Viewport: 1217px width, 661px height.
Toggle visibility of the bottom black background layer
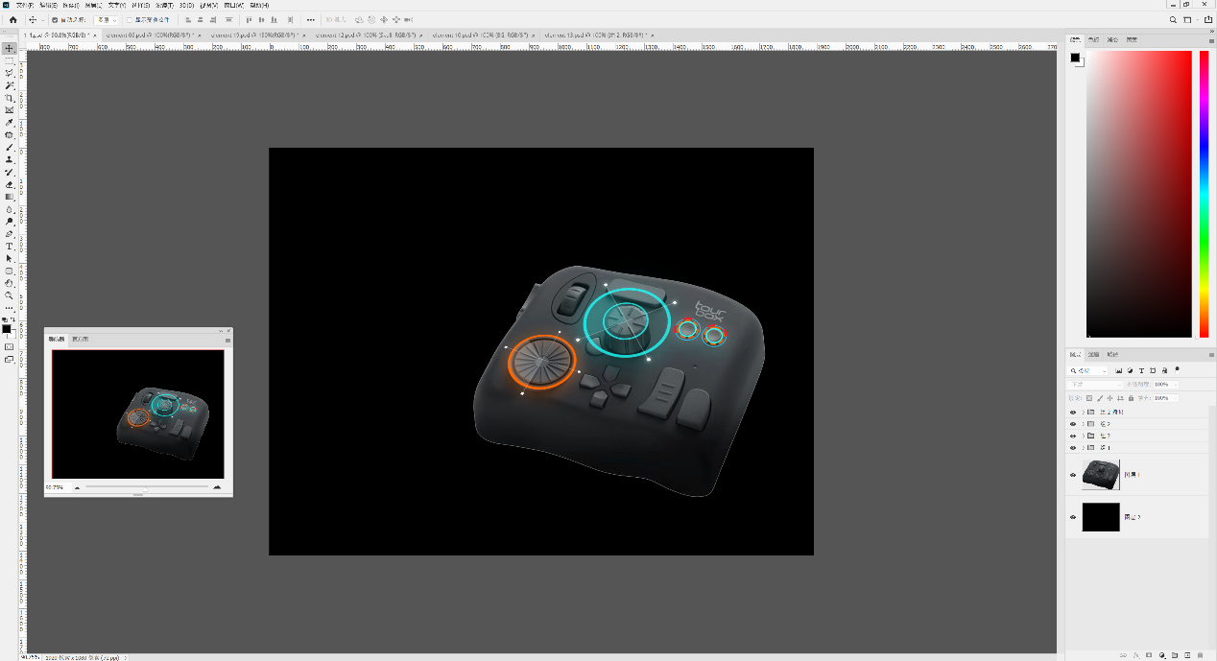point(1073,517)
